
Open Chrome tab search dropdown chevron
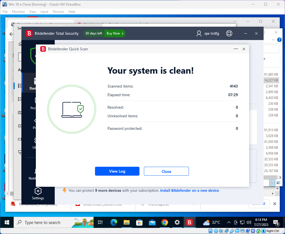[x=235, y=21]
